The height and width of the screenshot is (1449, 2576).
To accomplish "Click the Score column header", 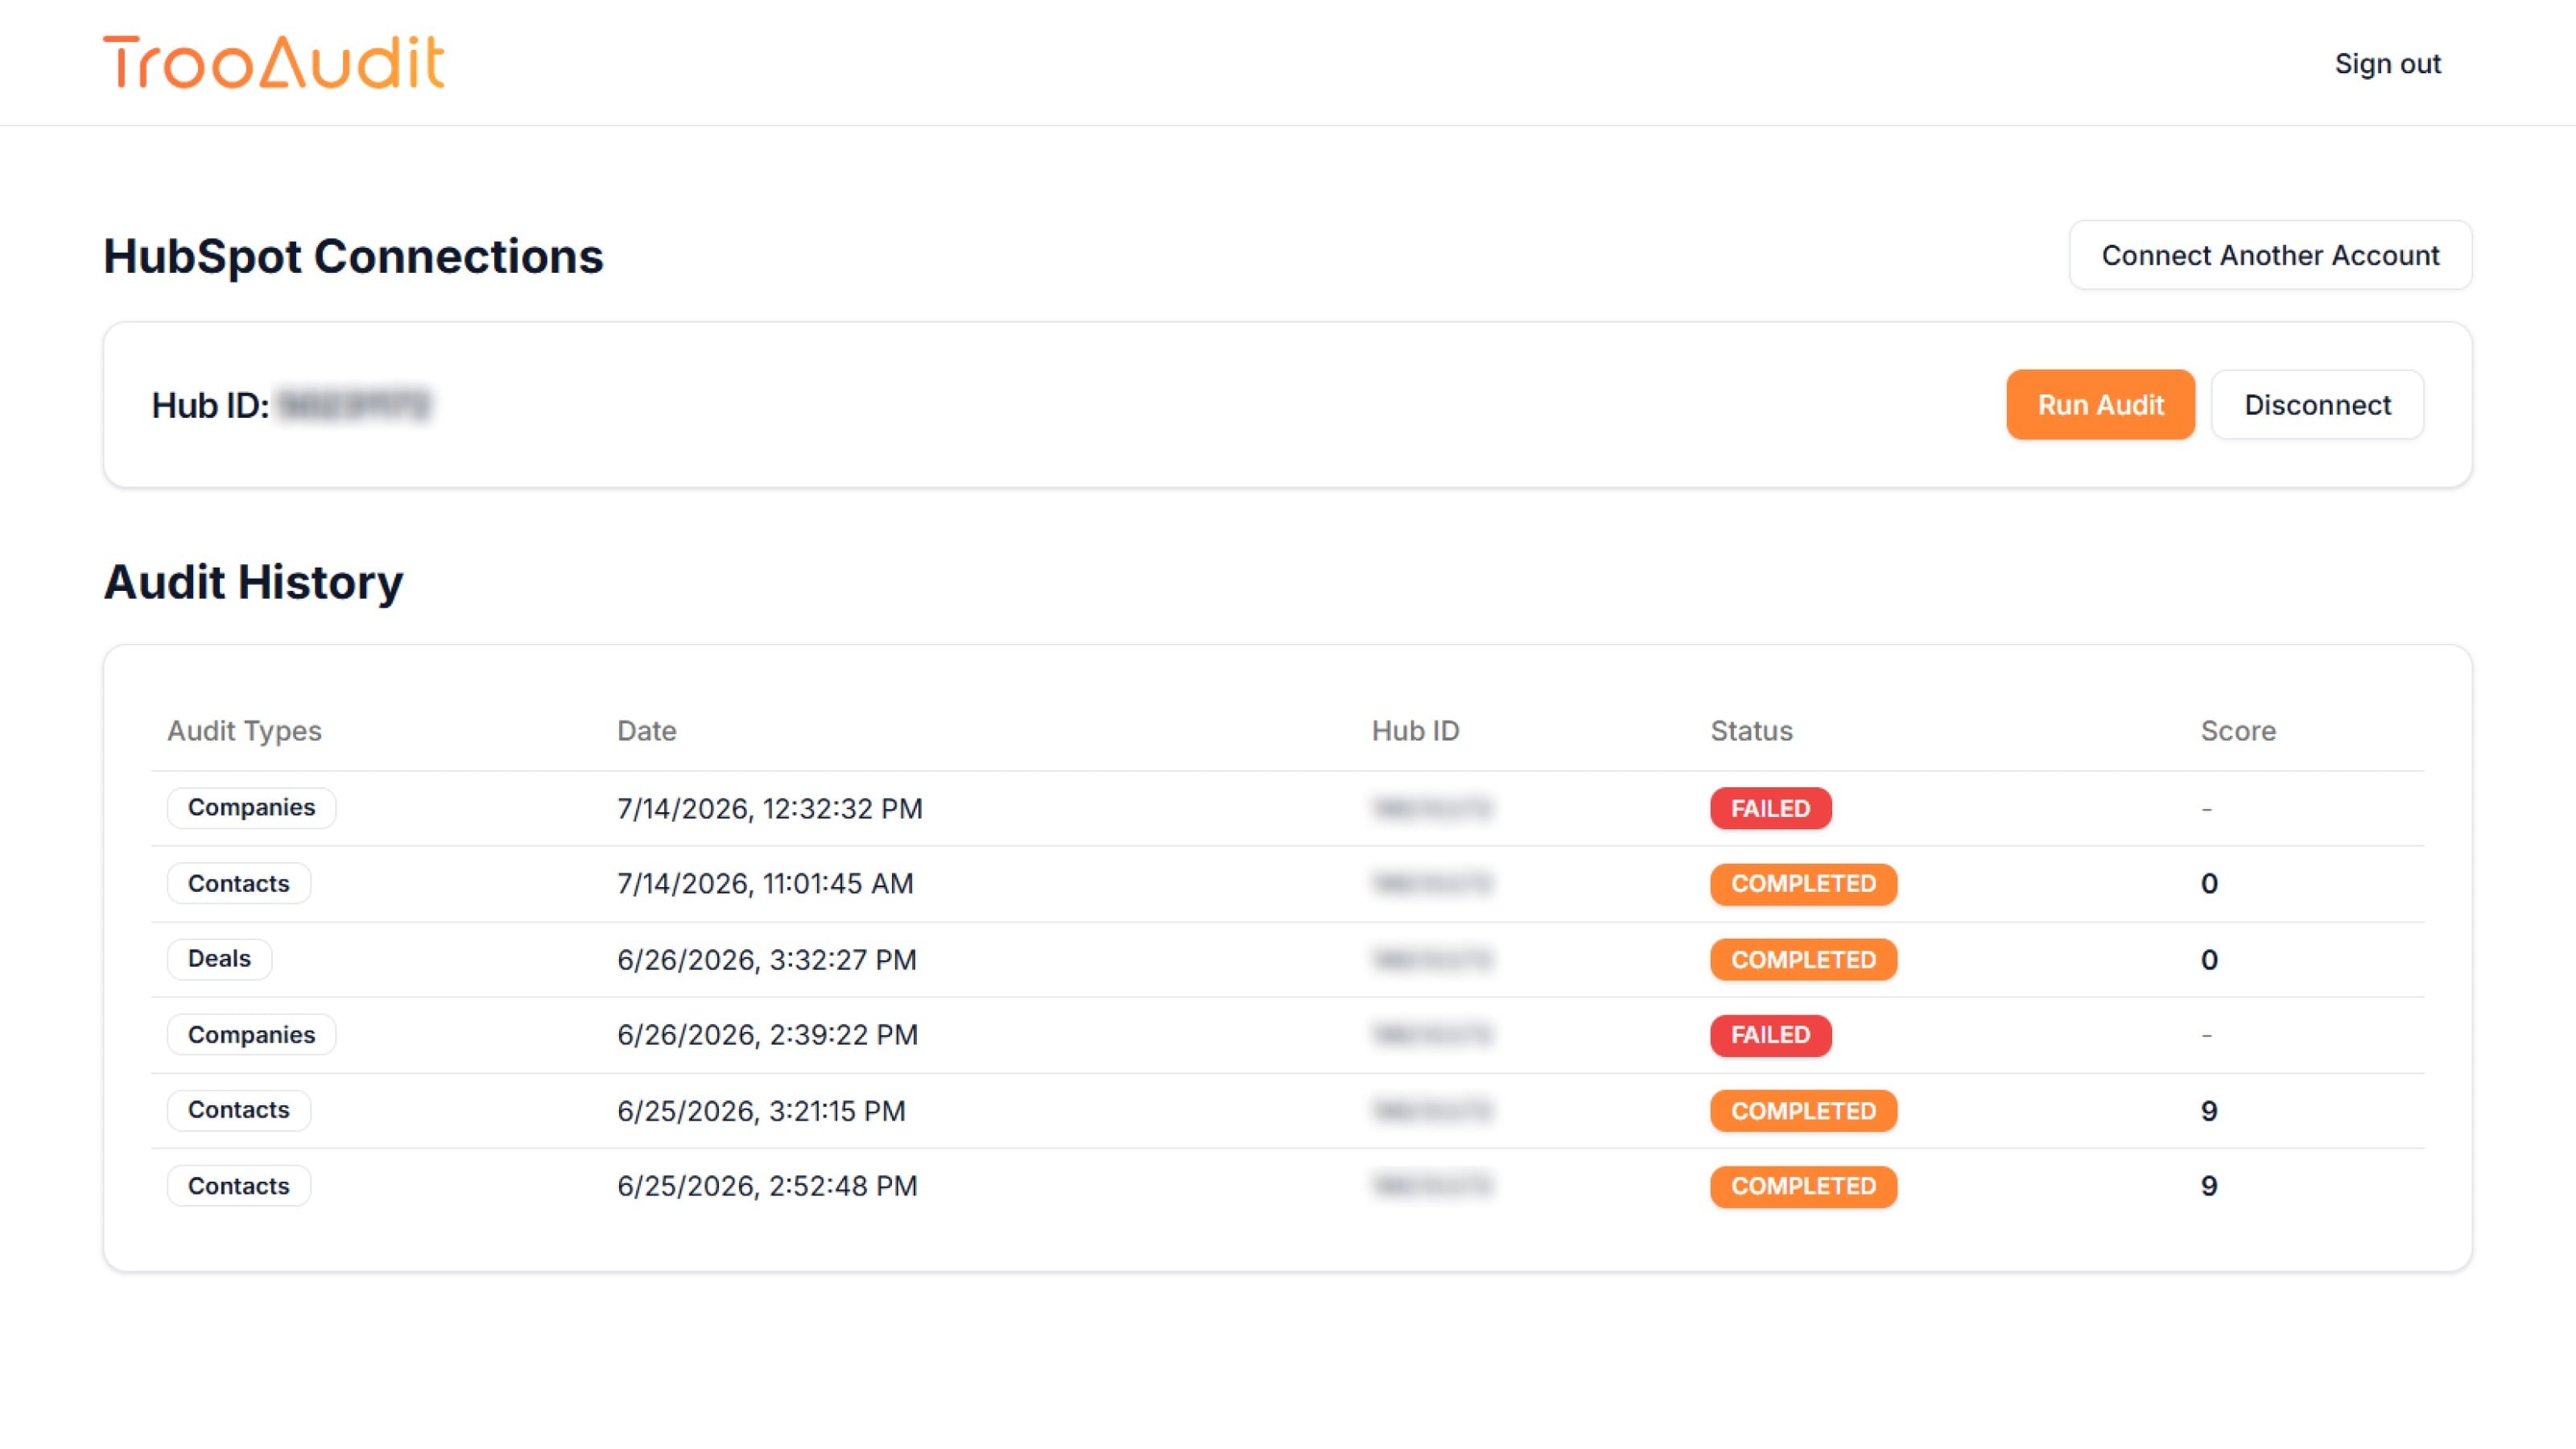I will [2238, 731].
